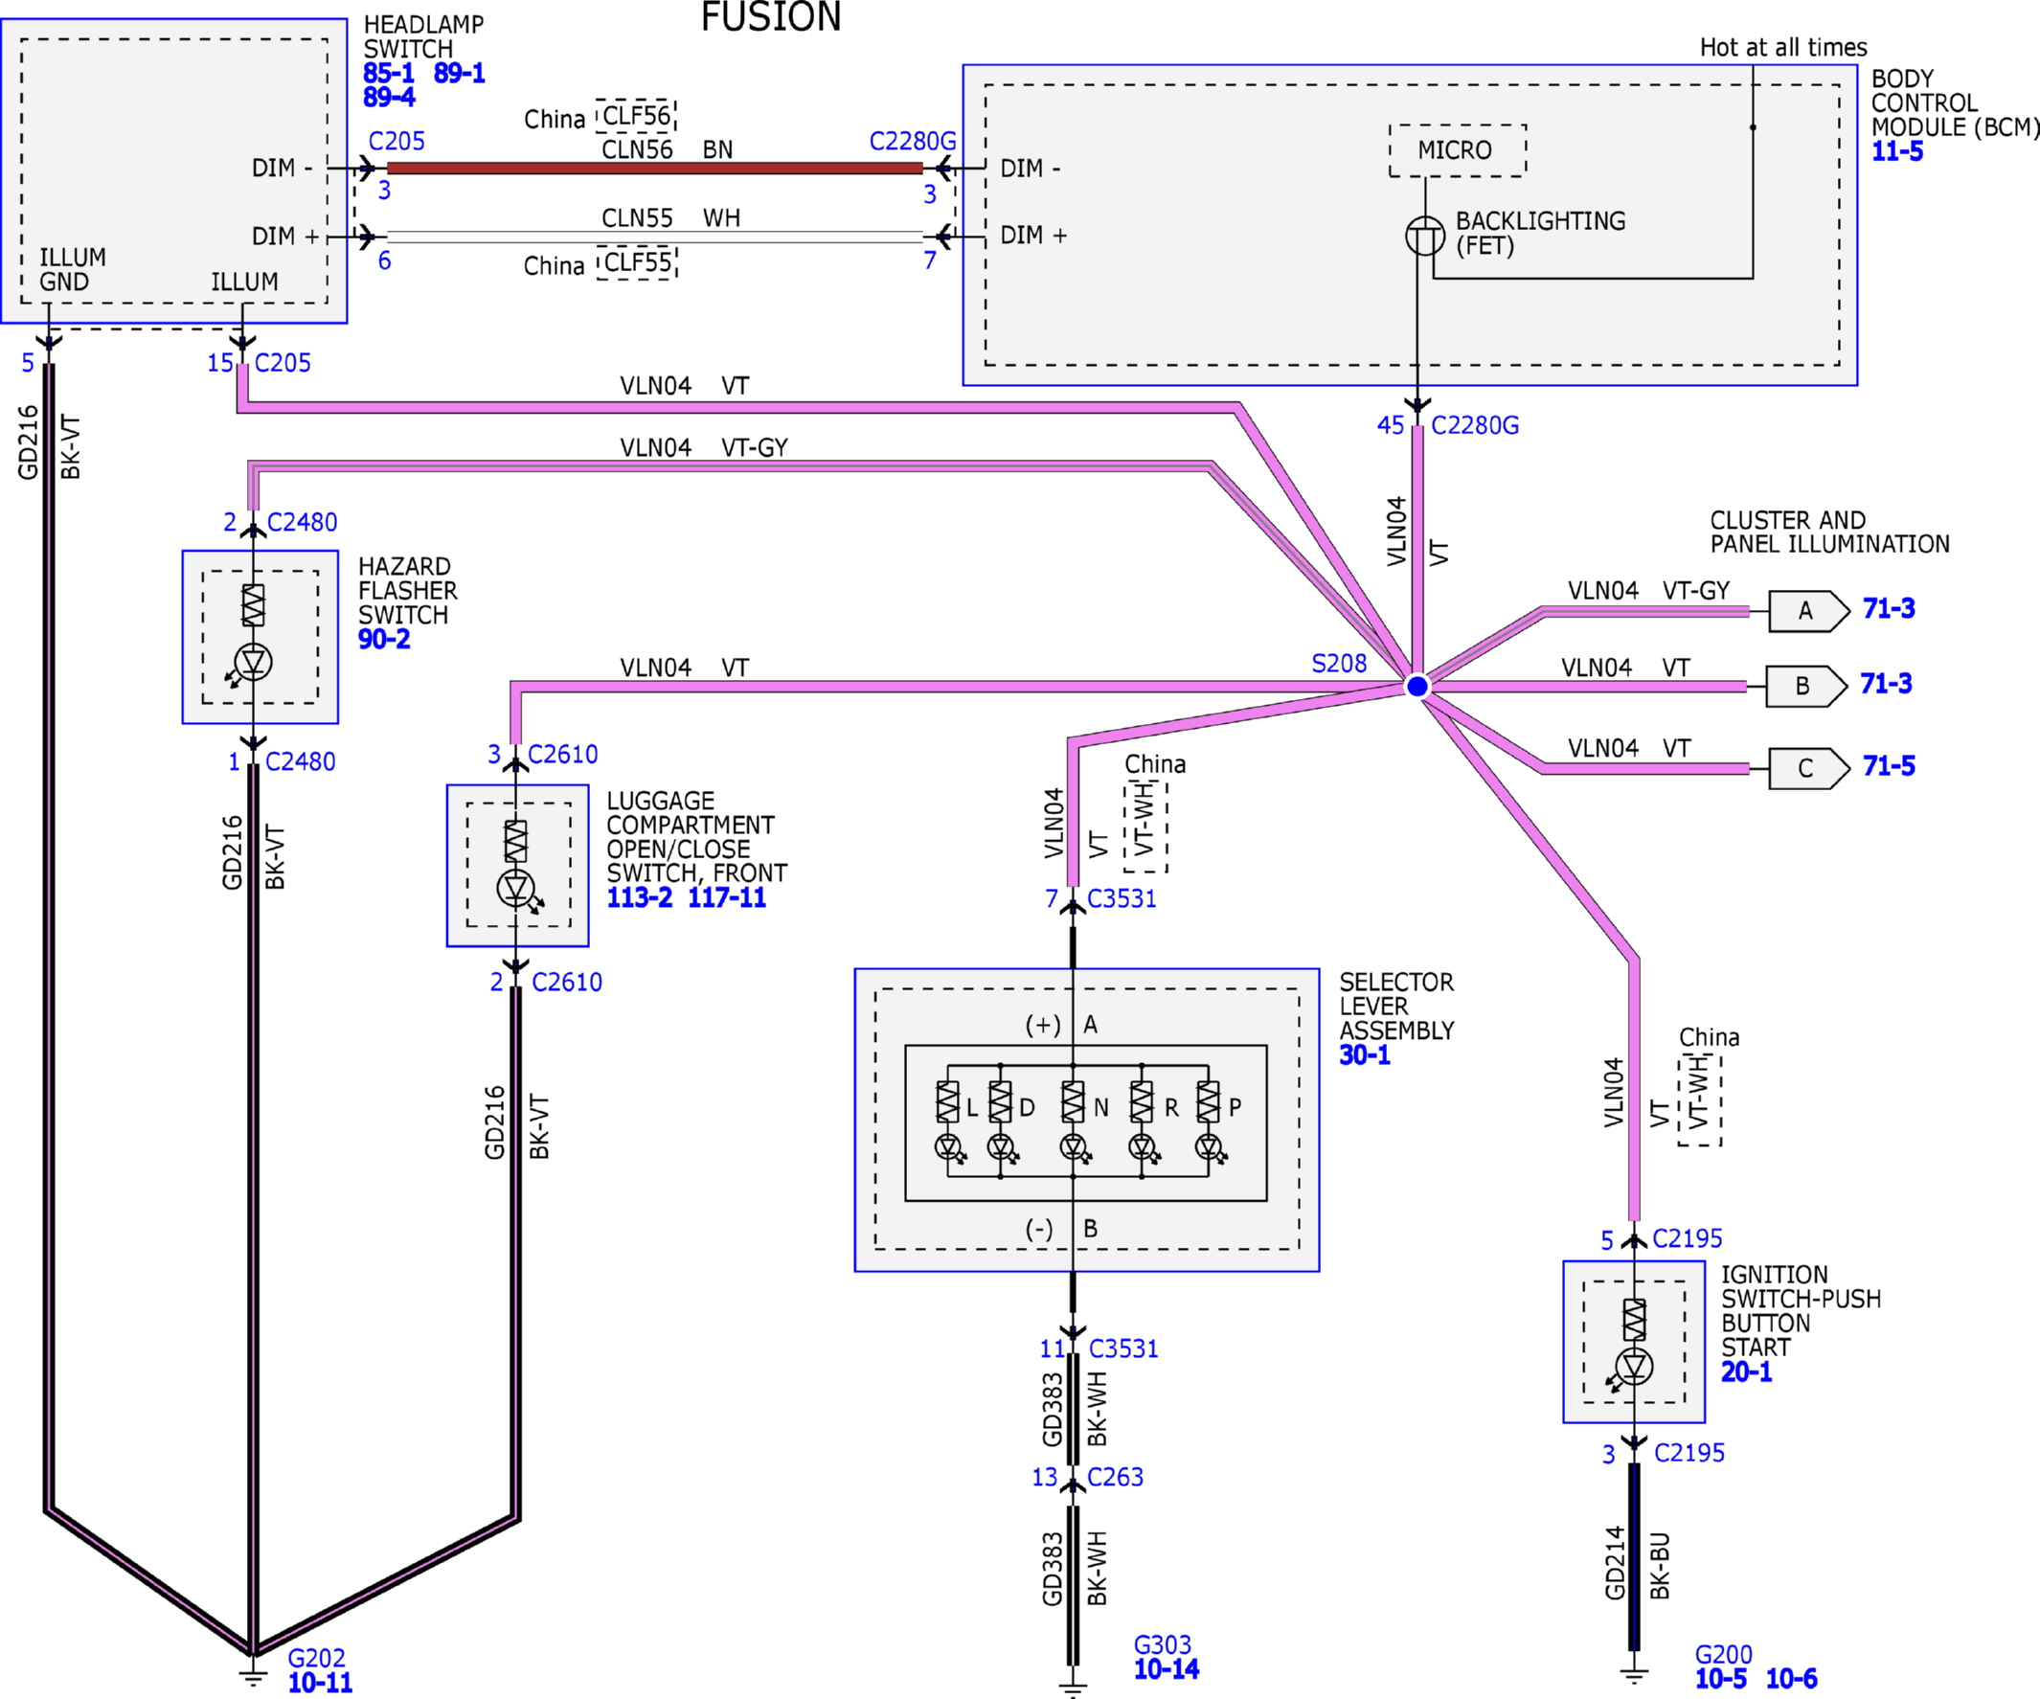Click the resistor symbol in the hazard flasher switch

[254, 604]
